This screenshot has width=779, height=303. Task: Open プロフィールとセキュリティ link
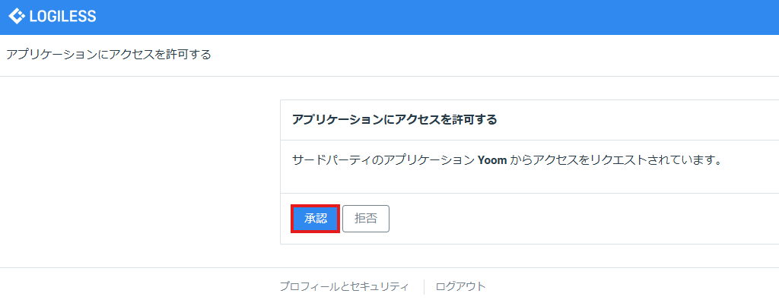[345, 286]
